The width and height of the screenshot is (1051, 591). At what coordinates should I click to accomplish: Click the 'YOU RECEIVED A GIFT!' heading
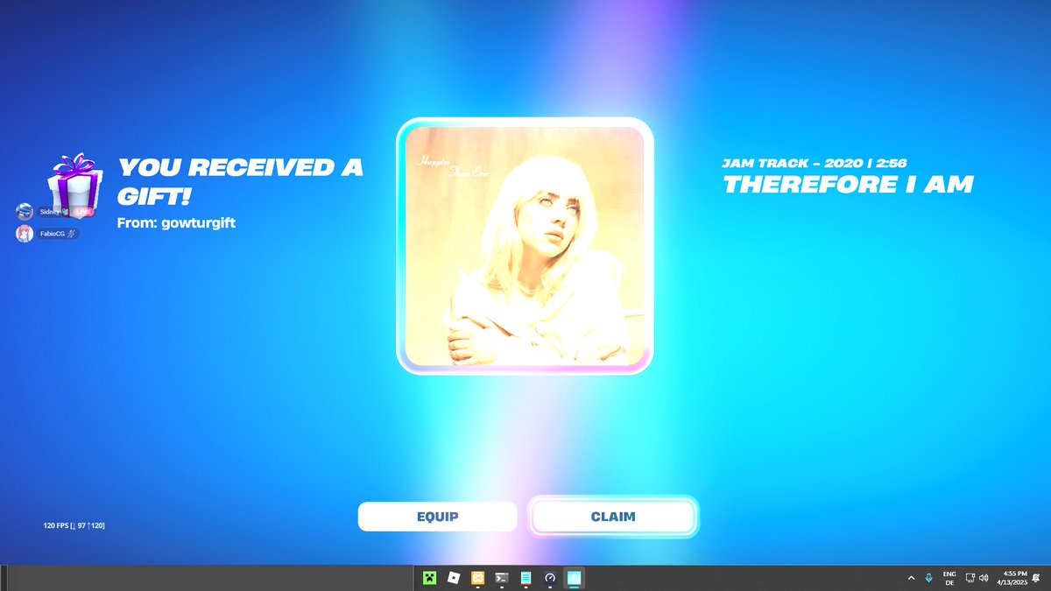click(x=240, y=179)
